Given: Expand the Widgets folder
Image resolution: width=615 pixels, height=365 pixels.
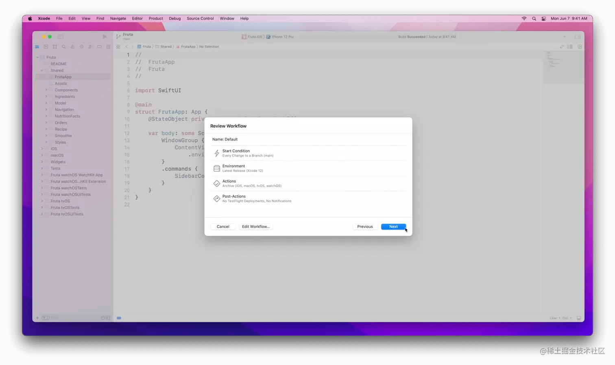Looking at the screenshot, I should coord(42,162).
